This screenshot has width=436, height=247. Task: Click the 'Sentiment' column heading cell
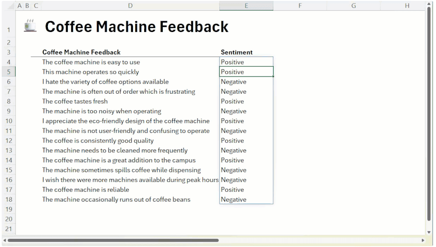click(x=246, y=52)
